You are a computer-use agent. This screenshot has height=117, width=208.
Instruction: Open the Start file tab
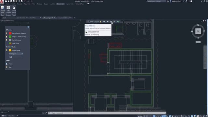5,18
